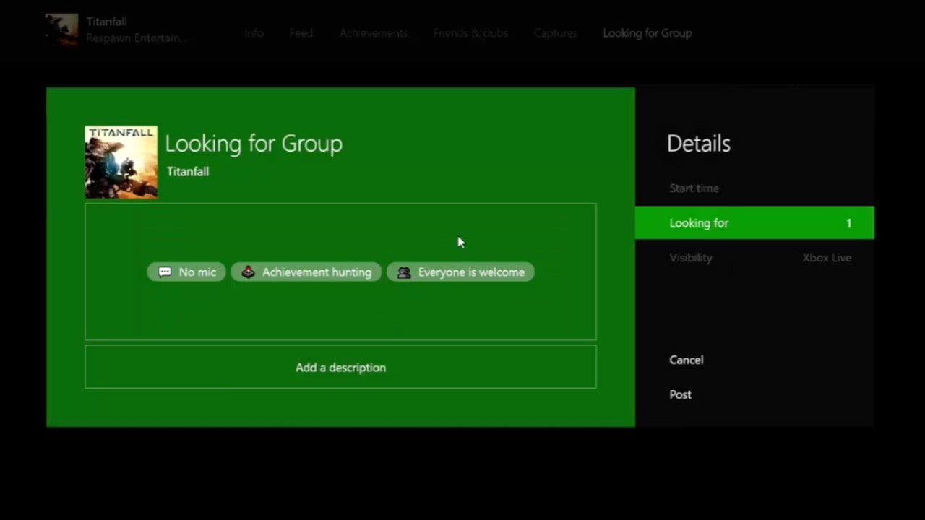
Task: Click the Titanfall box art thumbnail
Action: click(121, 162)
